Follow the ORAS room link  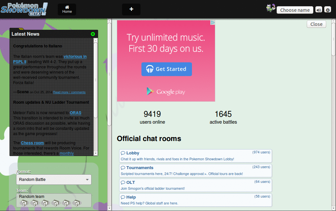[75, 113]
